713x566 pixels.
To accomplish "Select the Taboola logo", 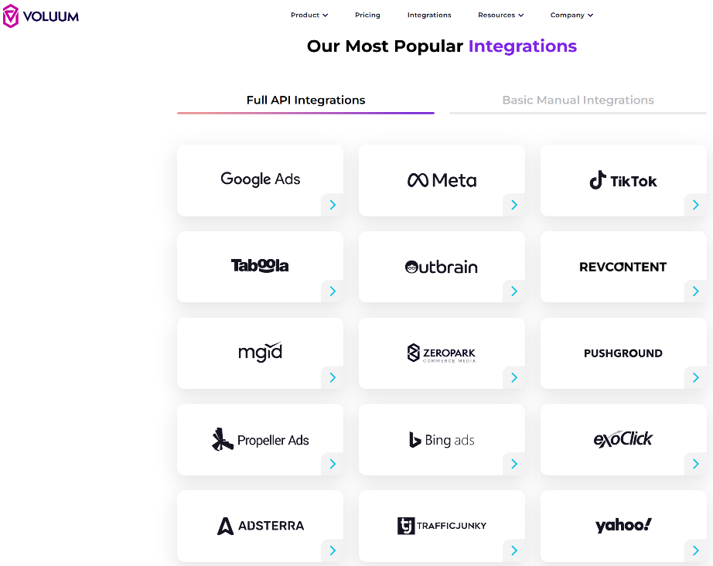I will (x=260, y=266).
